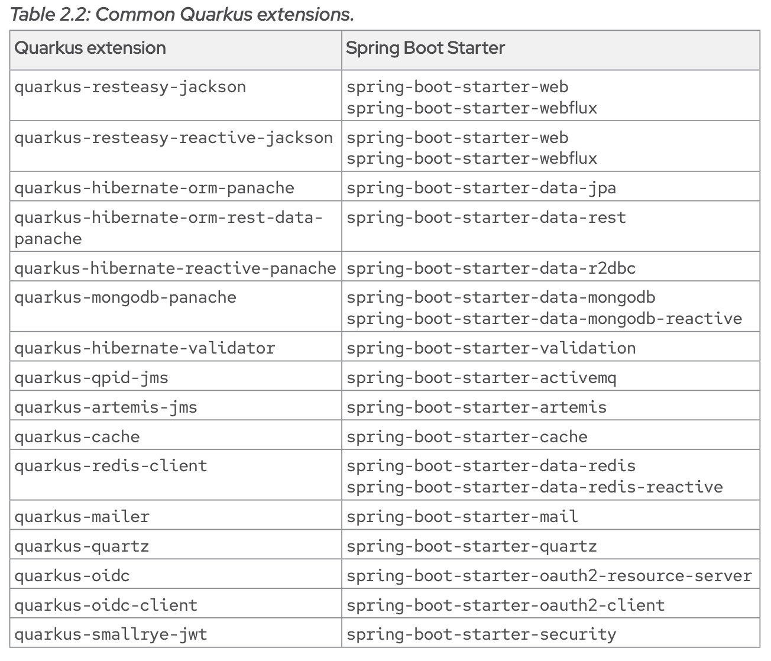Screen dimensions: 771x661
Task: Click the "Quarkus extension" column header
Action: click(90, 48)
